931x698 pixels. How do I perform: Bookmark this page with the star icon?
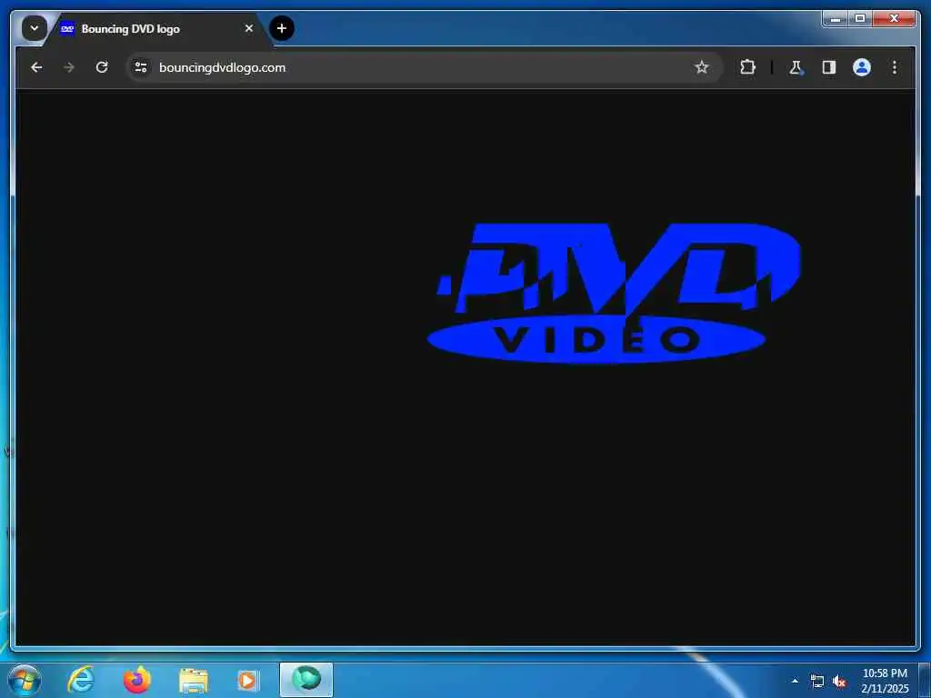(x=702, y=67)
